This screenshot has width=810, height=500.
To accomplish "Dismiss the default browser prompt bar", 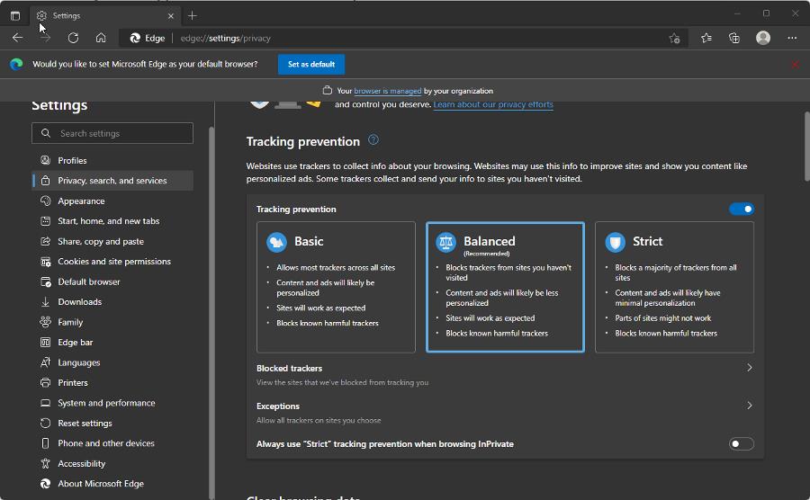I will tap(795, 65).
